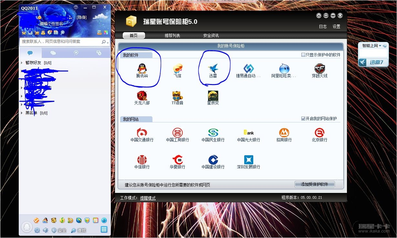Open the QQ mailbox envelope icon
The width and height of the screenshot is (397, 238).
click(30, 33)
